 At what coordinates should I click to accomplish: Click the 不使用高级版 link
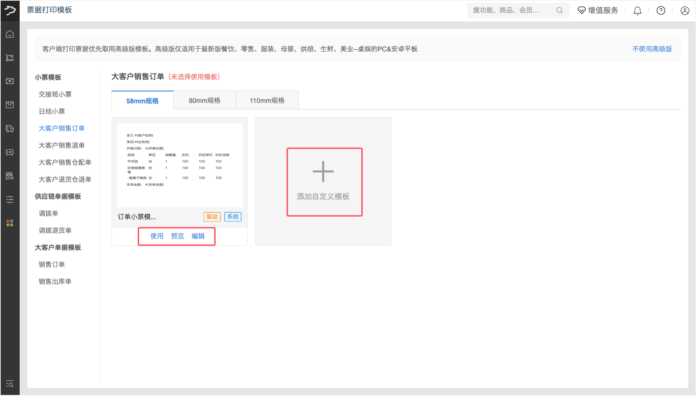pos(652,49)
